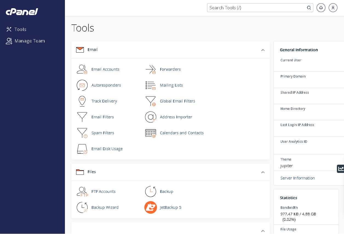Click inside the Search Tools field
This screenshot has width=344, height=234.
[257, 8]
